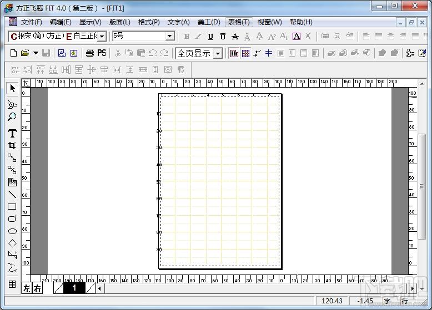This screenshot has width=432, height=310.
Task: Pick the straight line drawing tool
Action: click(12, 194)
